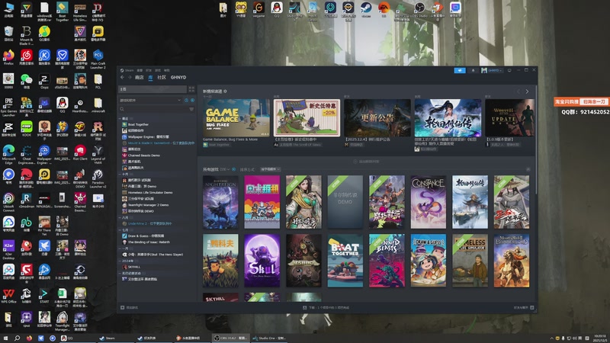610x343 pixels.
Task: Switch to the 库 (Library) tab
Action: tap(150, 78)
